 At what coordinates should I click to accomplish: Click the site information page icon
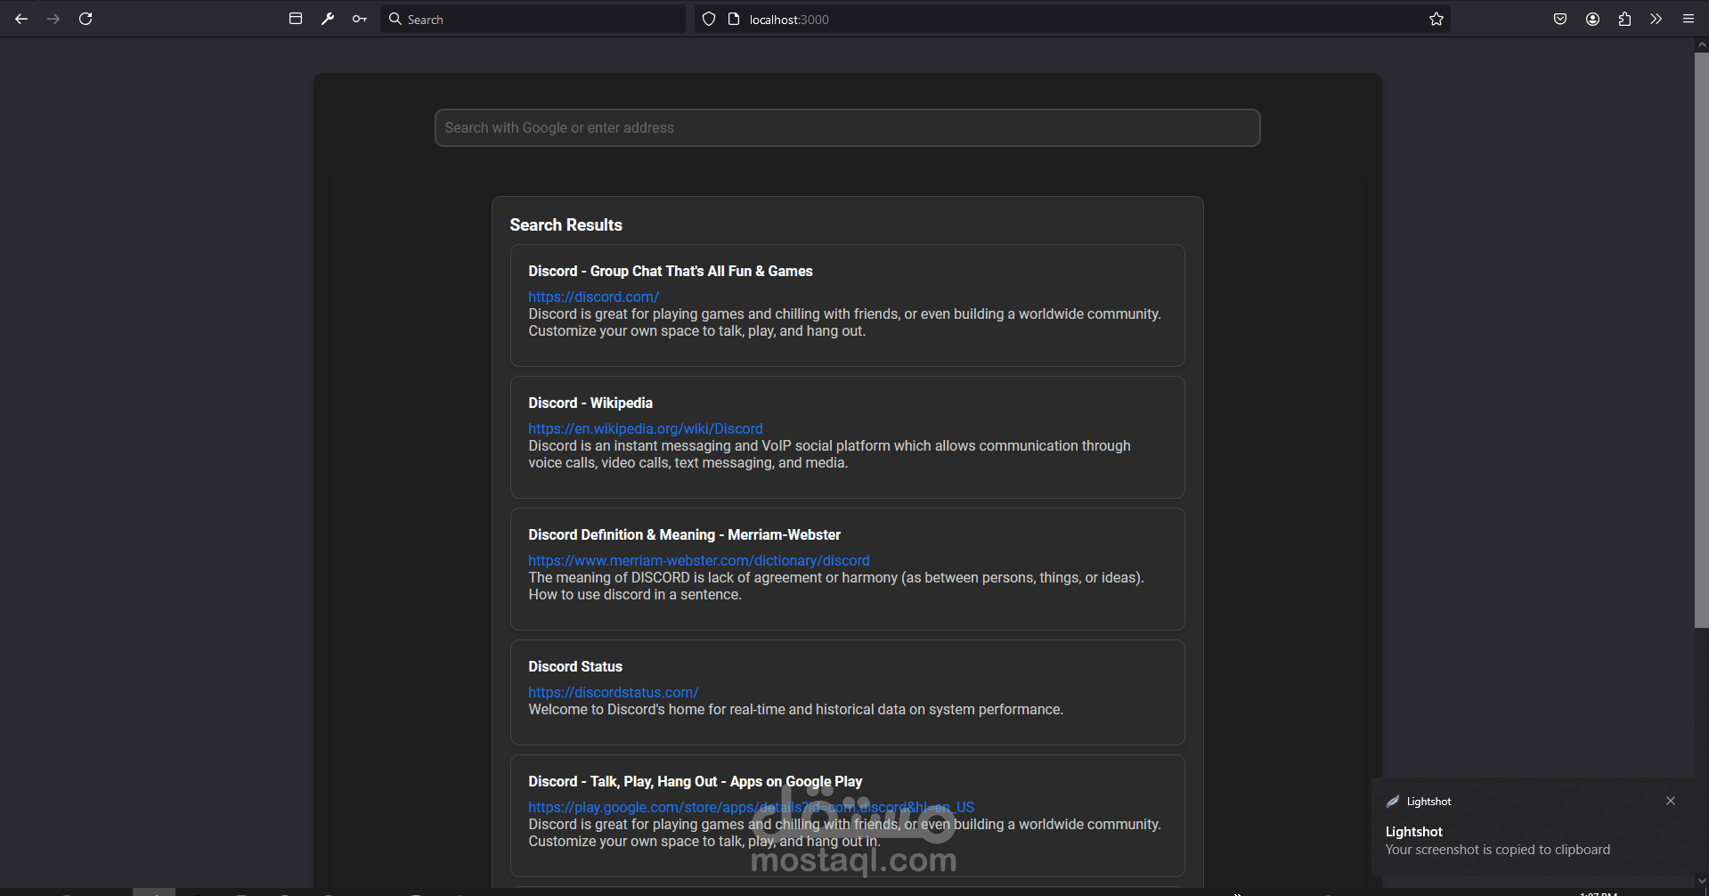click(x=734, y=19)
